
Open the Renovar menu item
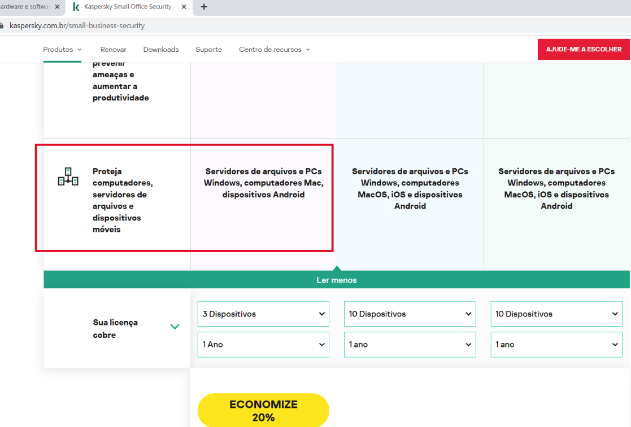113,50
